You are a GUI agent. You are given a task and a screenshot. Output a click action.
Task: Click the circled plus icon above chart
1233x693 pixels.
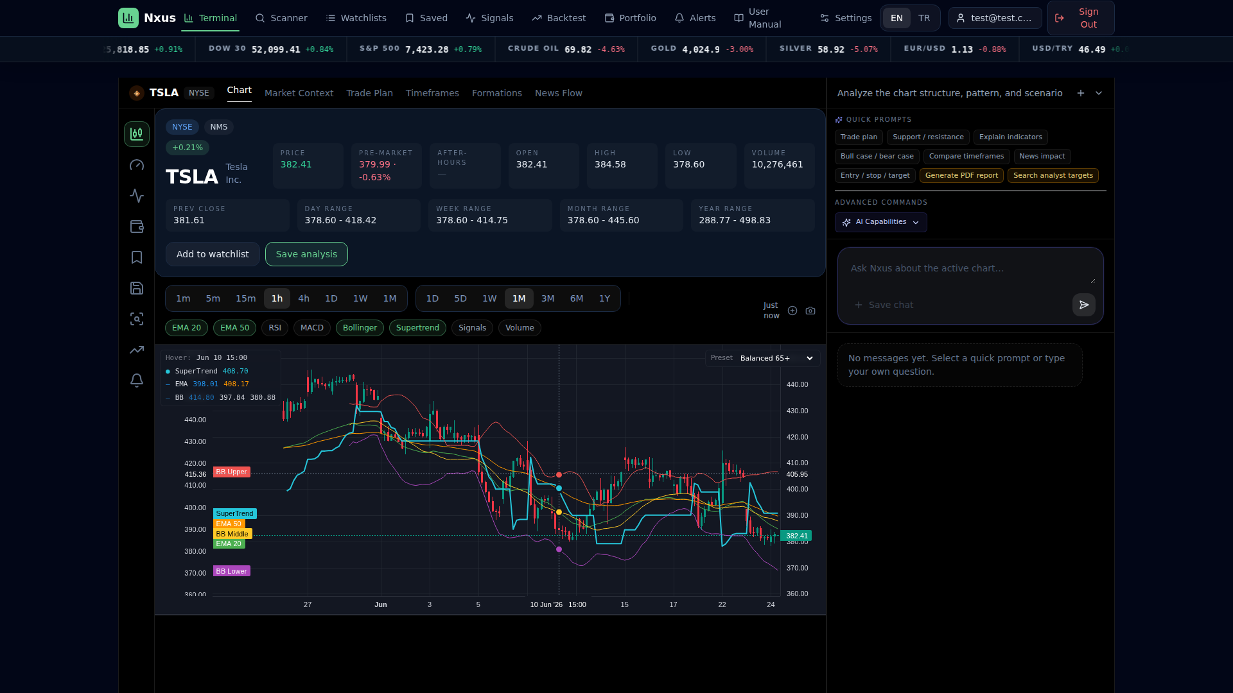point(792,311)
